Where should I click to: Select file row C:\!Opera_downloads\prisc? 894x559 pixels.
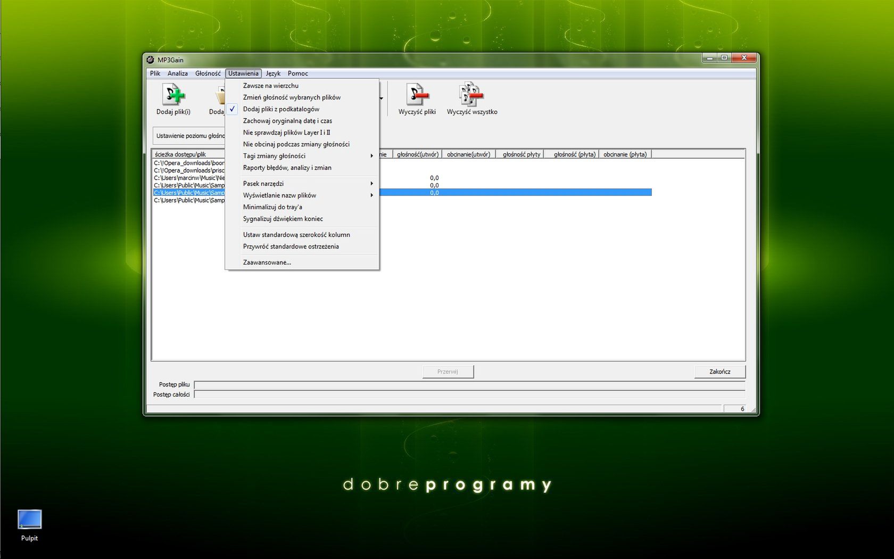(189, 170)
